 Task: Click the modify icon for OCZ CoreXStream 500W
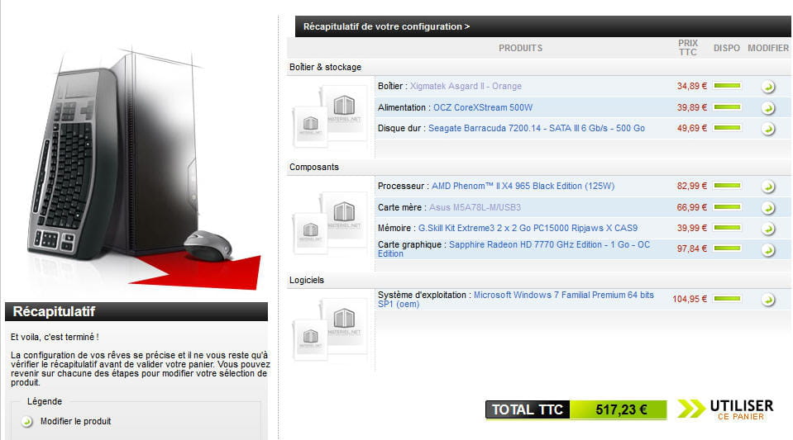[767, 107]
